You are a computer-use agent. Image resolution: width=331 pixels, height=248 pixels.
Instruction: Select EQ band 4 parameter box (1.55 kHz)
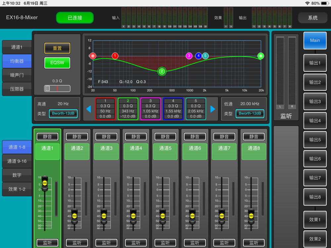[x=173, y=109]
